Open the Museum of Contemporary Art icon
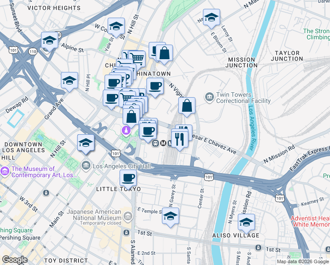 [x=4, y=171]
